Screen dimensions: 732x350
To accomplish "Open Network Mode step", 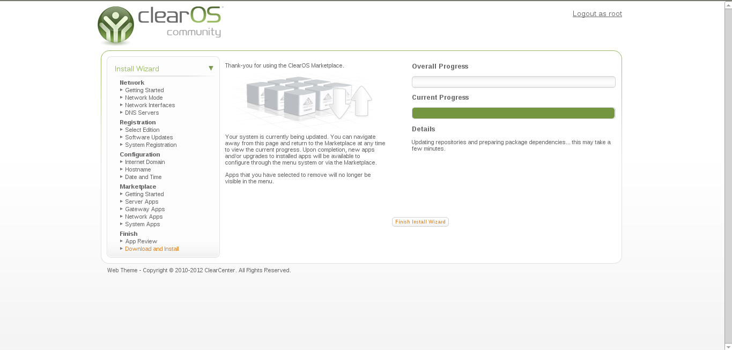I will (144, 98).
